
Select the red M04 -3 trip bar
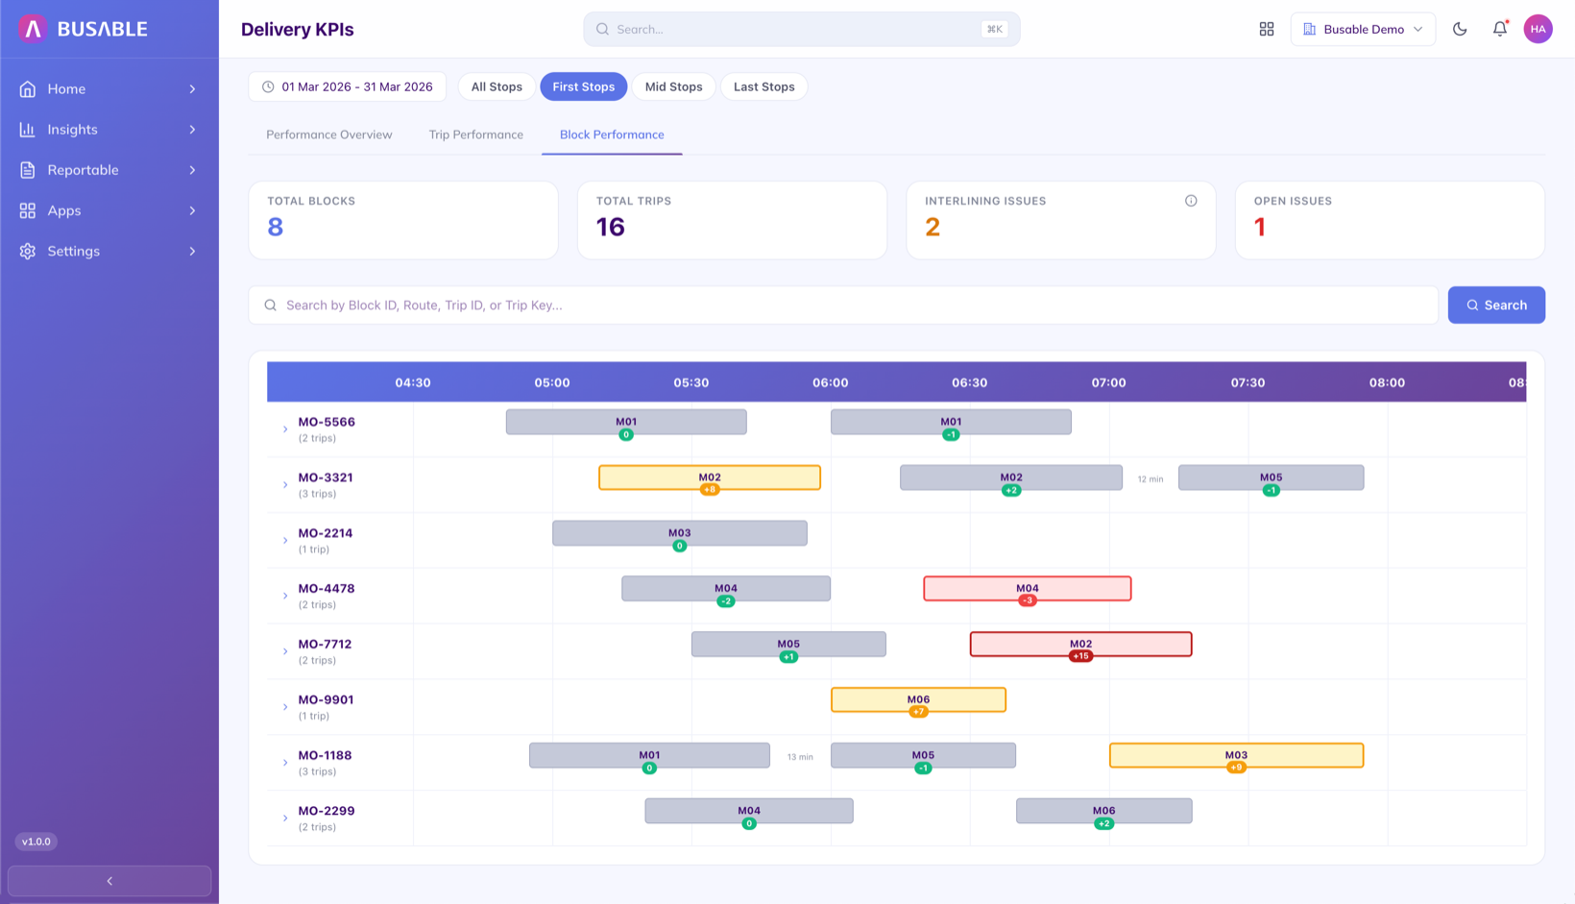coord(1028,589)
